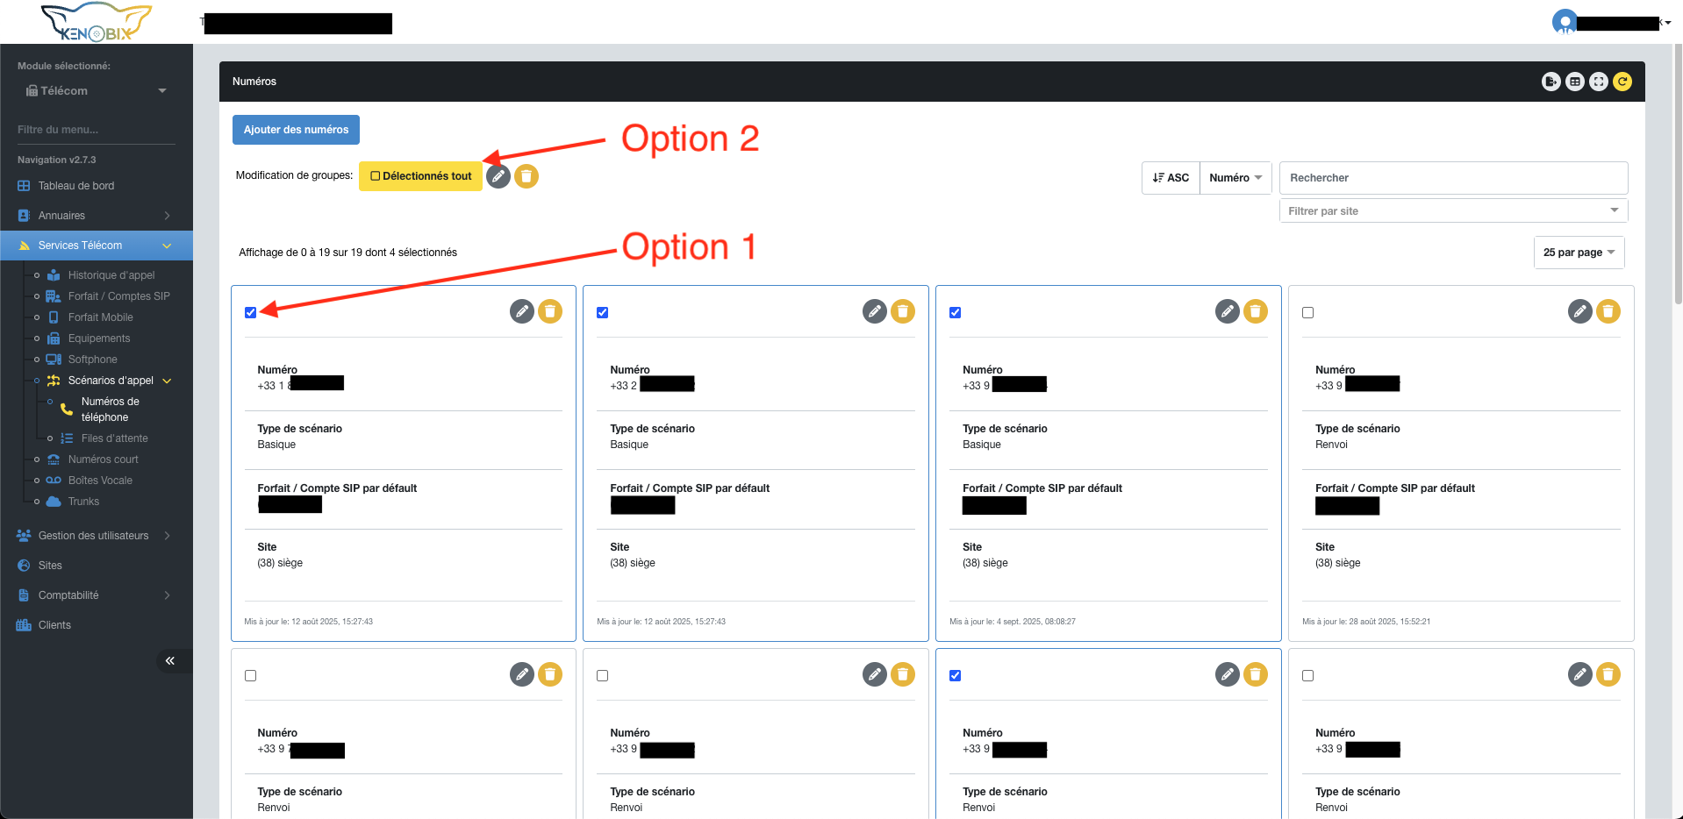1683x819 pixels.
Task: Click the export file icon in Numéros header
Action: 1551,82
